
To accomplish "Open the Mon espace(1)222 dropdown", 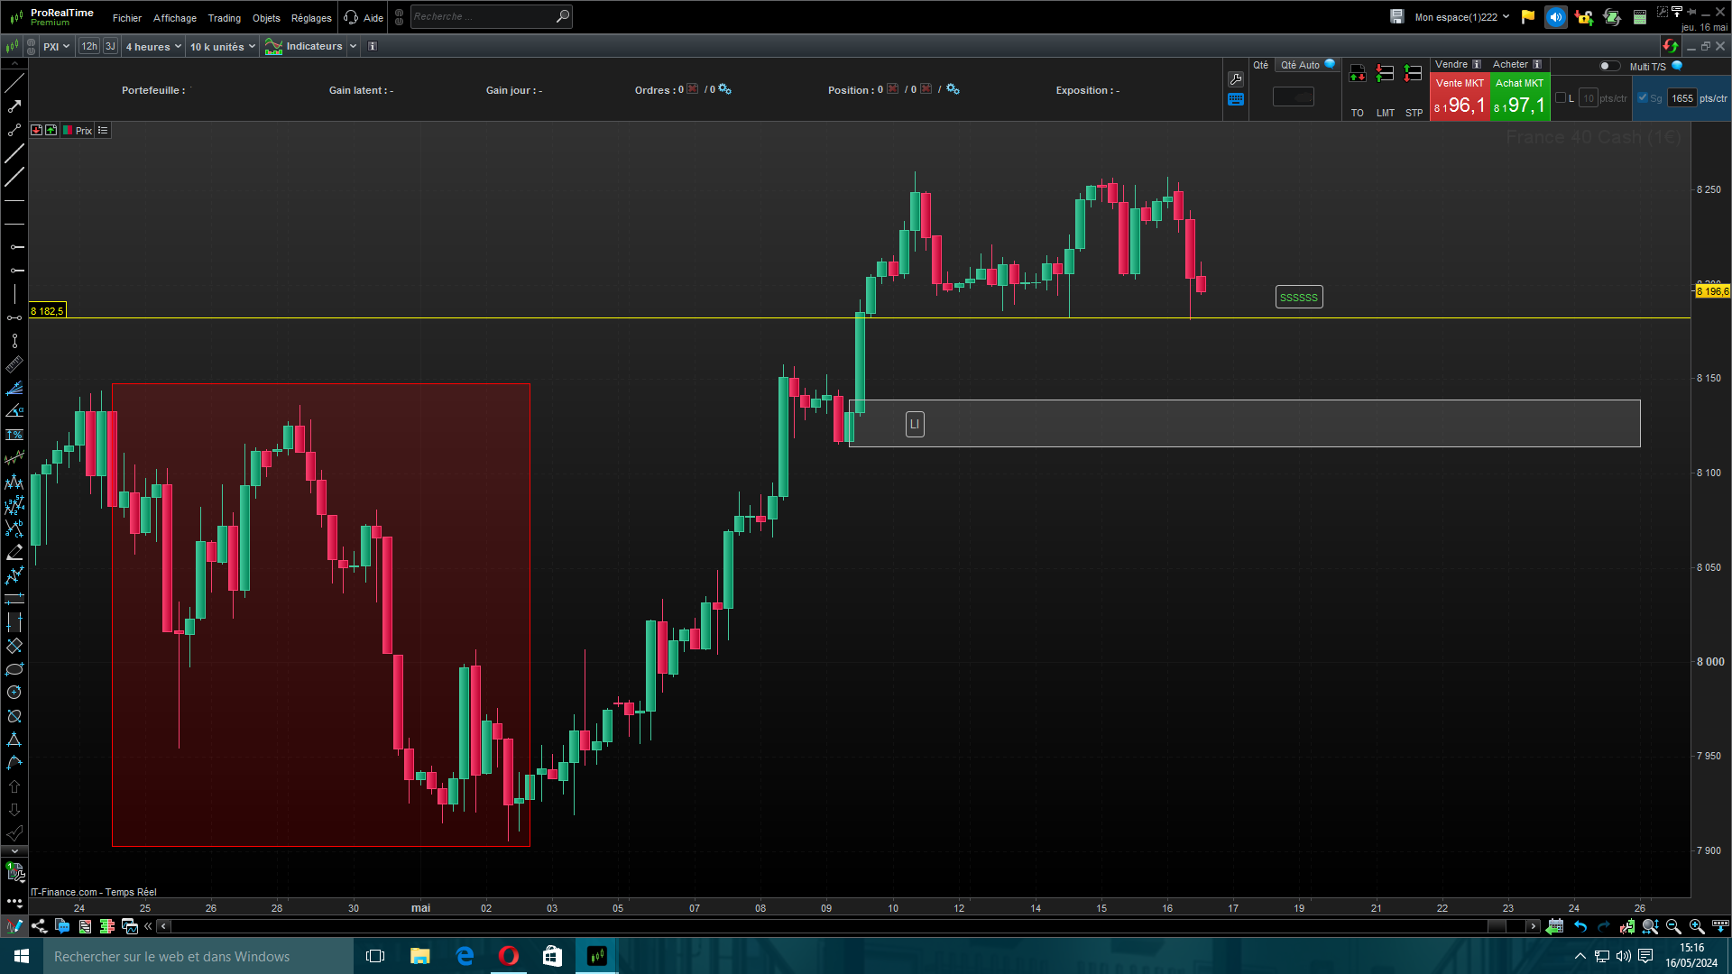I will [x=1461, y=17].
